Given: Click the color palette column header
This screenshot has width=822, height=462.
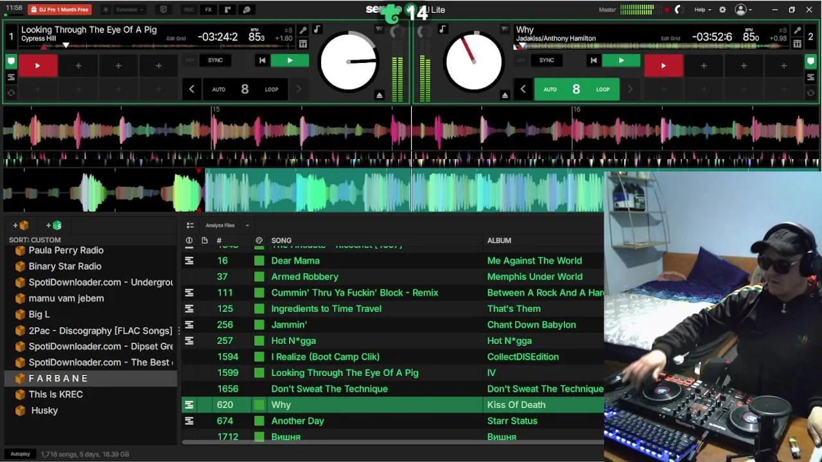Looking at the screenshot, I should tap(259, 241).
